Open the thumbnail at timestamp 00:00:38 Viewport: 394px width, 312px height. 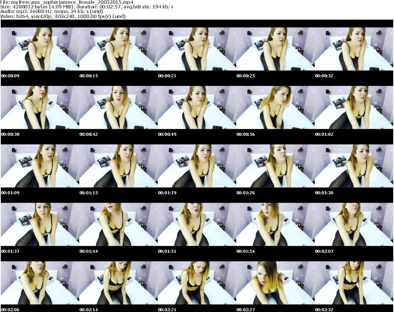pyautogui.click(x=40, y=107)
